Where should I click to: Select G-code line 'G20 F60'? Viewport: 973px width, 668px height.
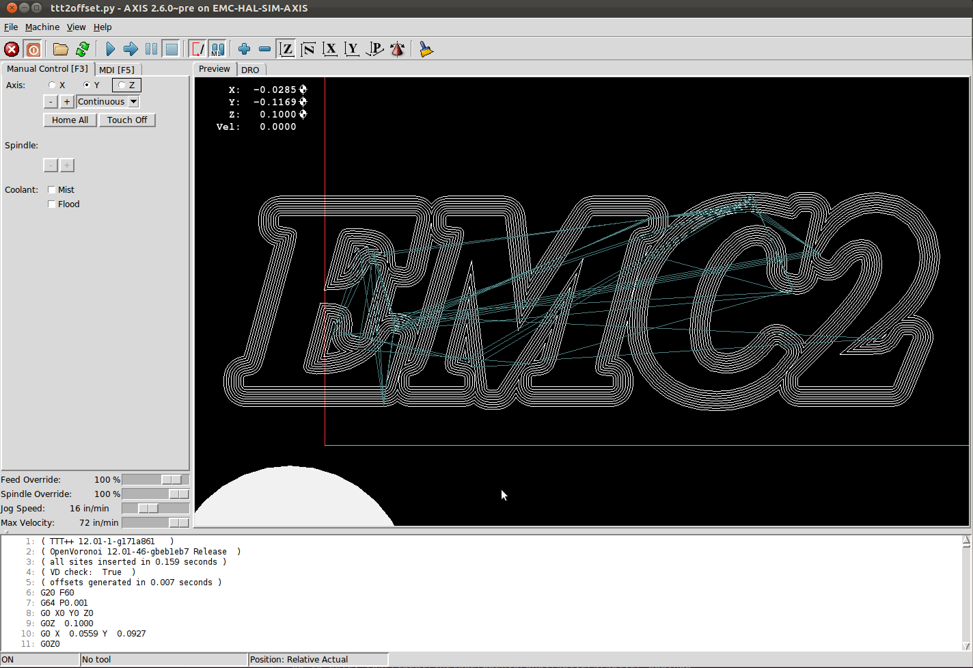coord(57,593)
